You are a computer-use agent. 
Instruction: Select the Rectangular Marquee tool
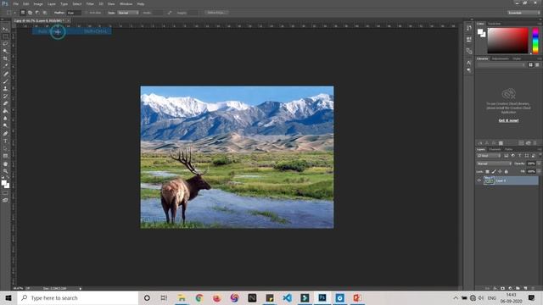point(5,36)
